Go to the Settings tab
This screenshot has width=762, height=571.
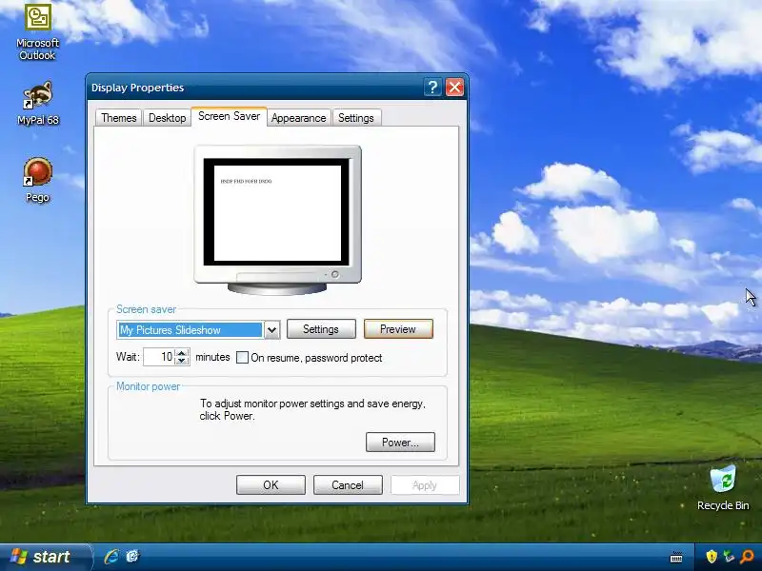356,118
